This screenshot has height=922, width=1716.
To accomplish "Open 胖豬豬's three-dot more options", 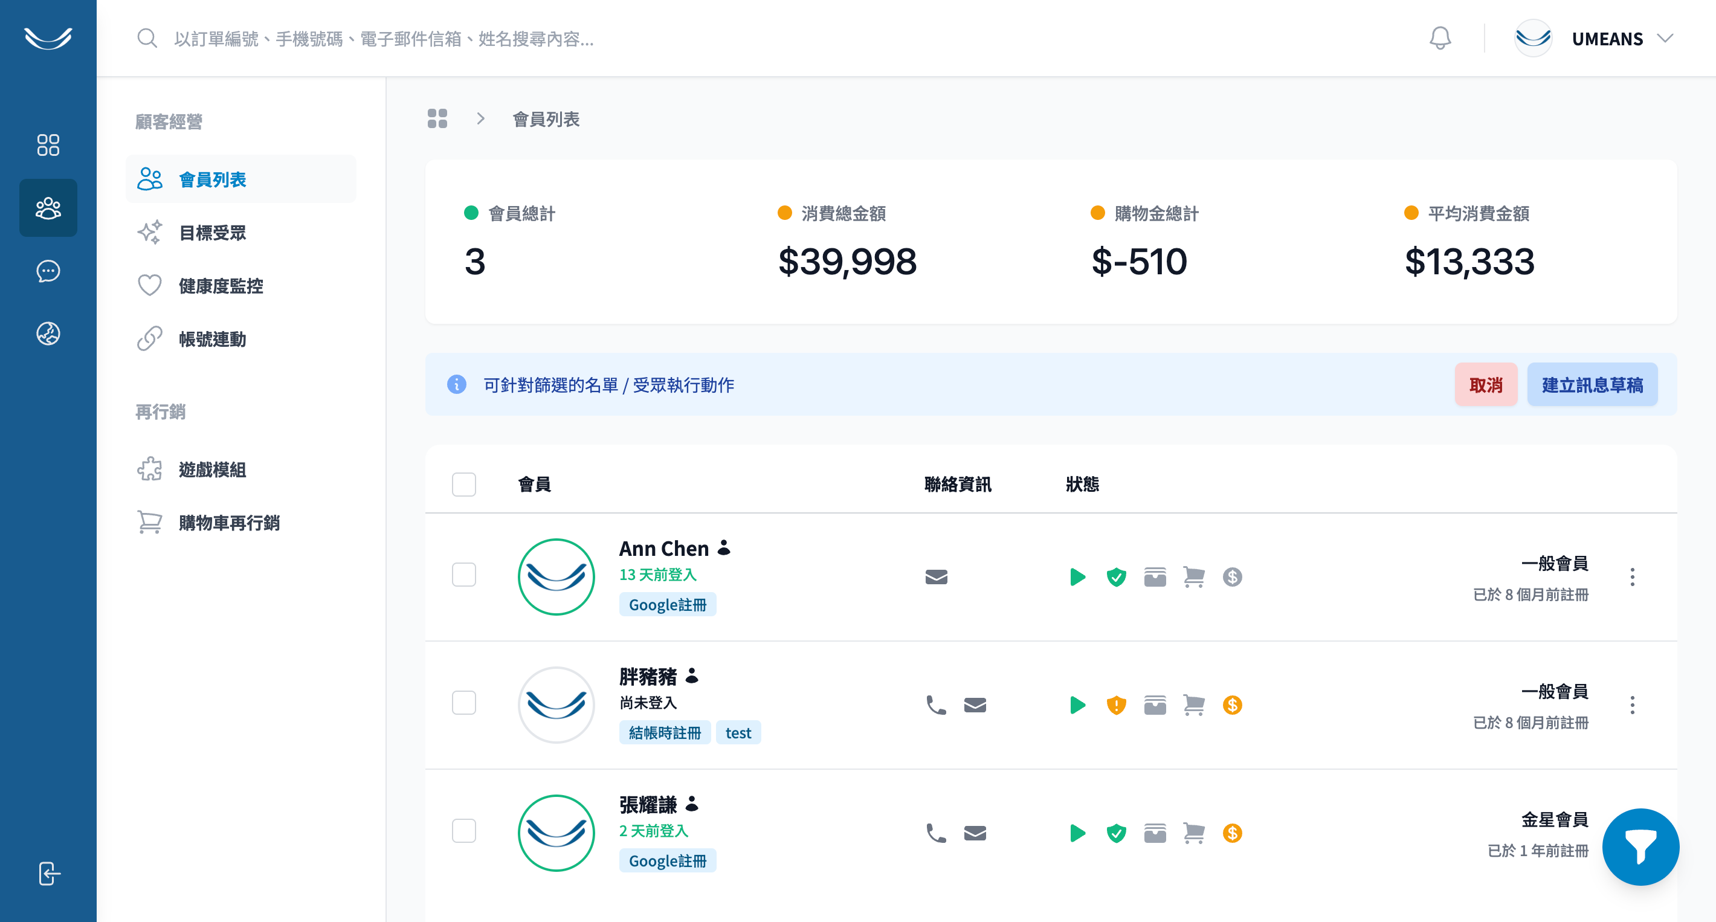I will [x=1632, y=705].
